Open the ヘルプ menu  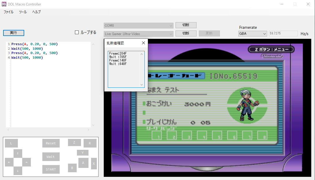tap(36, 12)
